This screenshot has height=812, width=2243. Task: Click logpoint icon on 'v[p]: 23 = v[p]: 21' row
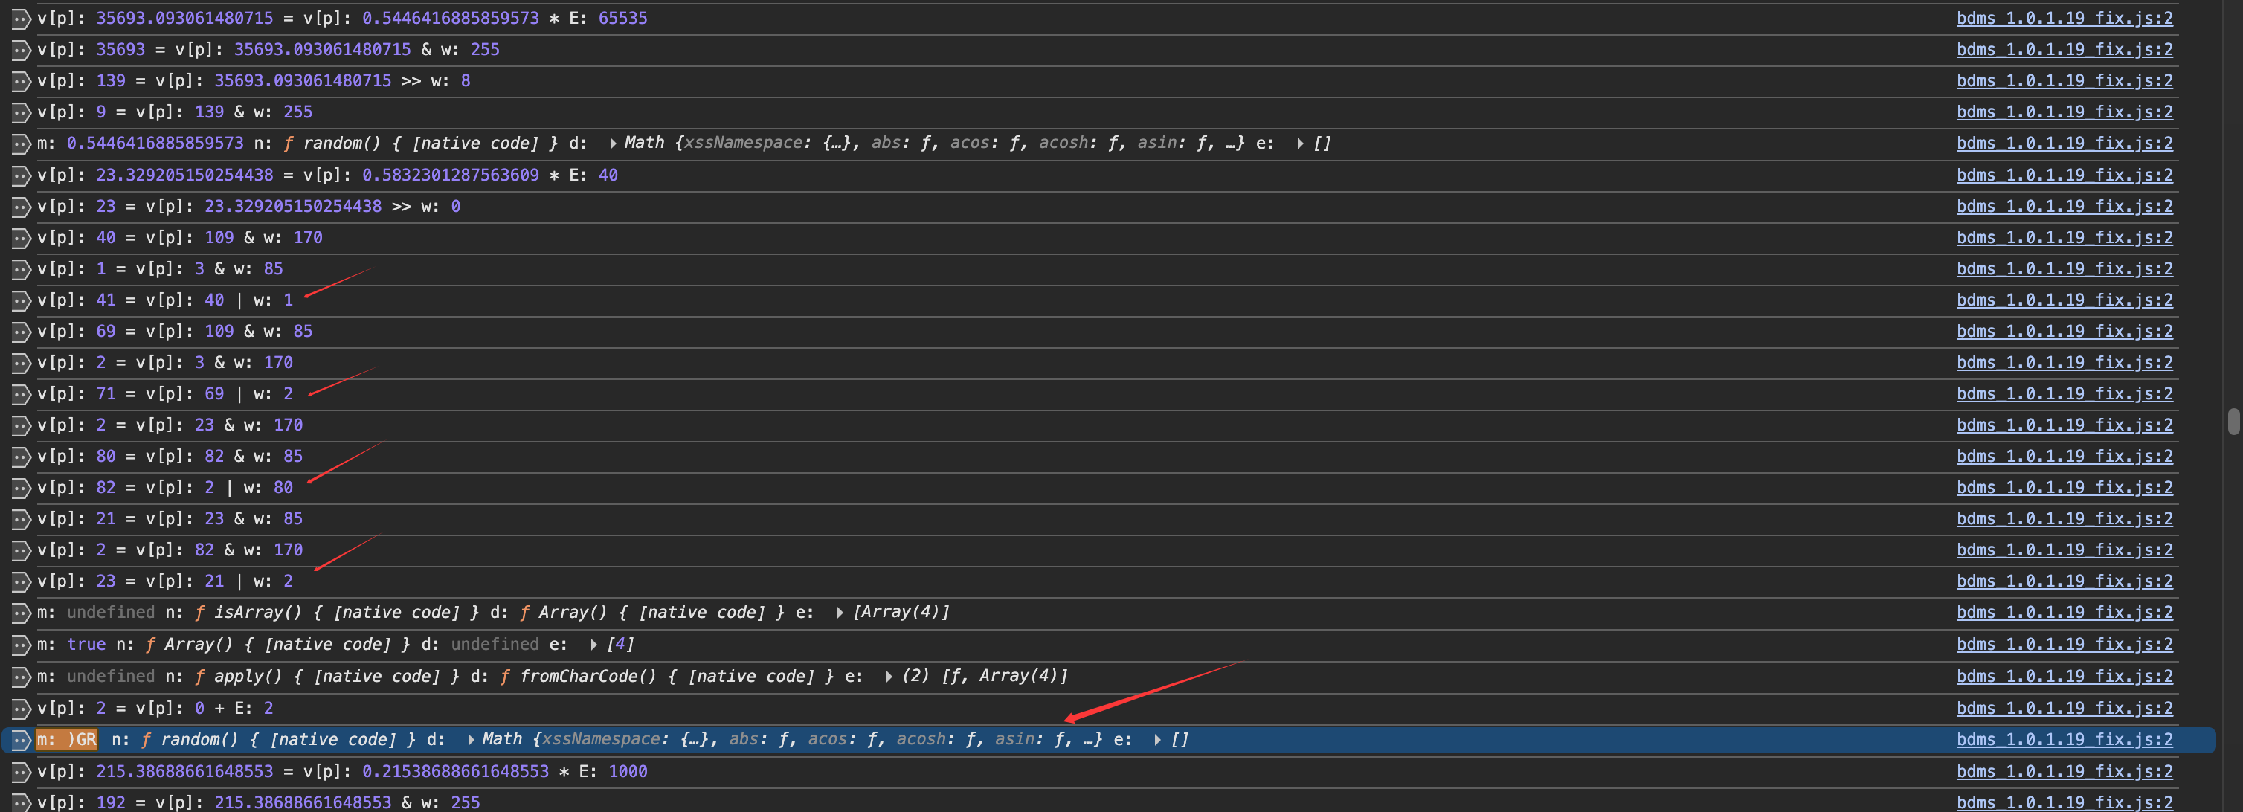pyautogui.click(x=21, y=581)
